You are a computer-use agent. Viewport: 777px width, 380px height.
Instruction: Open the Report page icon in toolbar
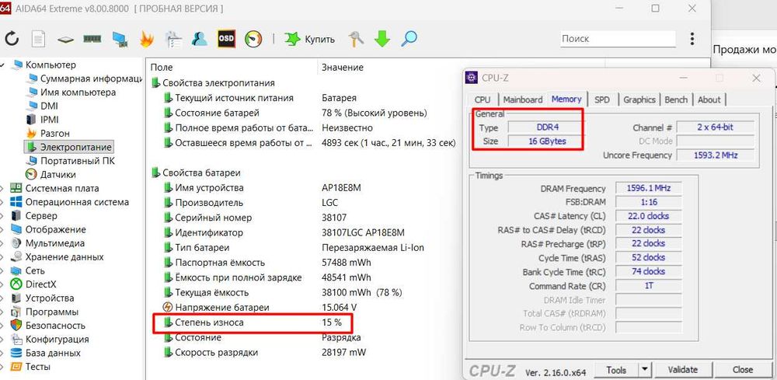(x=38, y=39)
